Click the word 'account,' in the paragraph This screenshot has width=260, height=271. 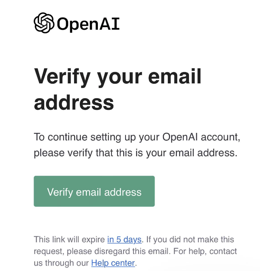(x=220, y=137)
